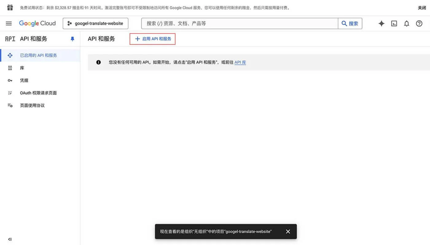Open the API 库 link

coord(240,62)
